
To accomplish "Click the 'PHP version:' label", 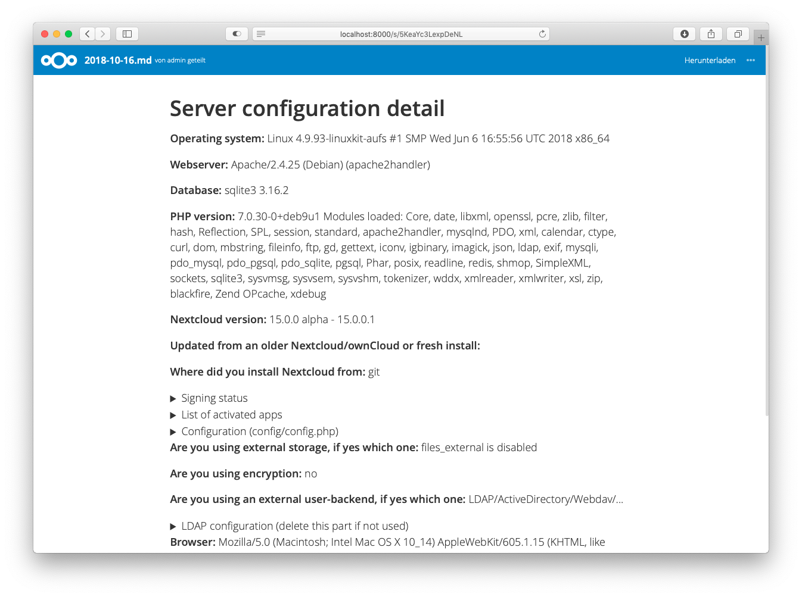I will tap(203, 217).
